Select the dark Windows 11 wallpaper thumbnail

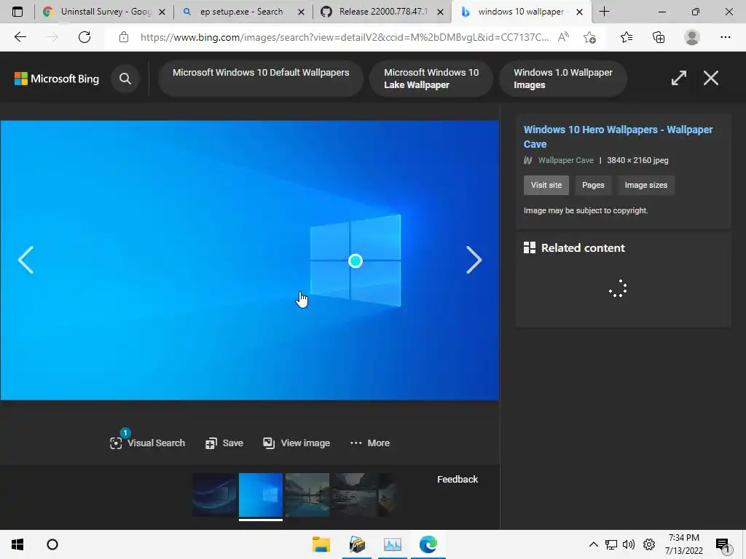tap(214, 495)
